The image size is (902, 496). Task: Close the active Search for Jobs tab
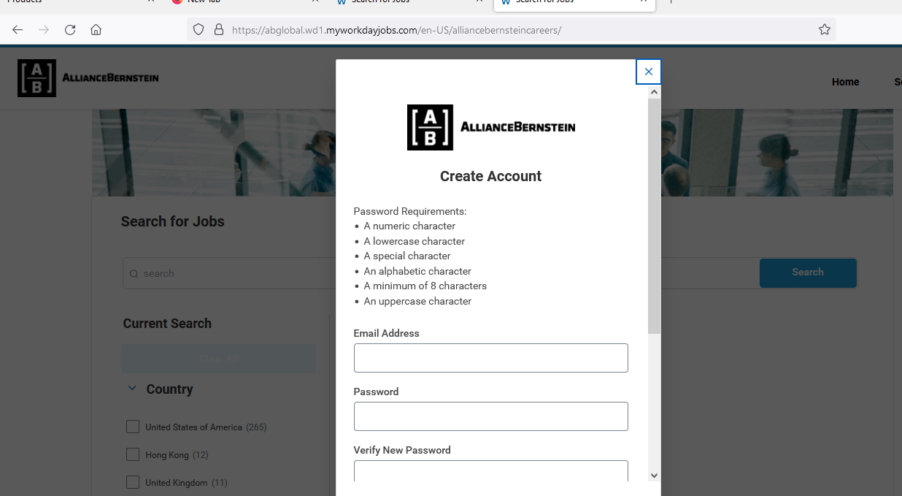tap(644, 1)
